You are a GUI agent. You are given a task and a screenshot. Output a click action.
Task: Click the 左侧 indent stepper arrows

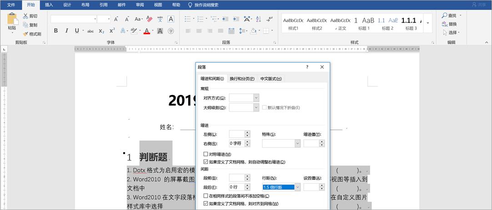click(x=247, y=134)
